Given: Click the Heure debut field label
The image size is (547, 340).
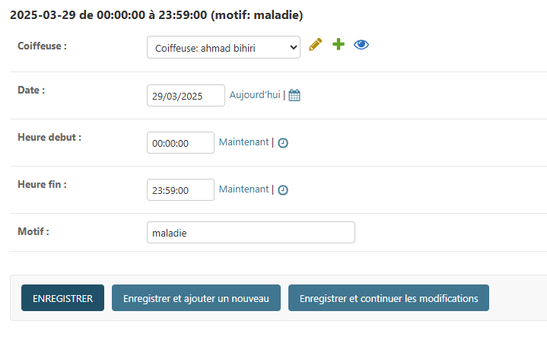Looking at the screenshot, I should click(49, 138).
